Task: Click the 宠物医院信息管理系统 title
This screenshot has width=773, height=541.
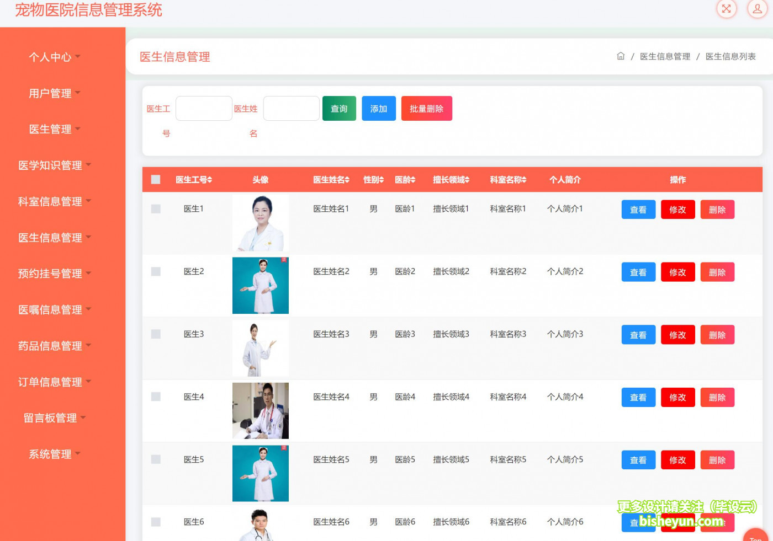Action: click(x=88, y=10)
